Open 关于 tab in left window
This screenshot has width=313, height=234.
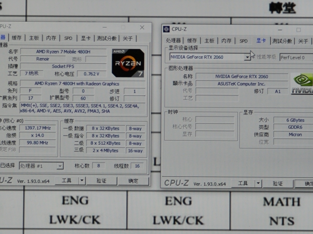pos(127,38)
